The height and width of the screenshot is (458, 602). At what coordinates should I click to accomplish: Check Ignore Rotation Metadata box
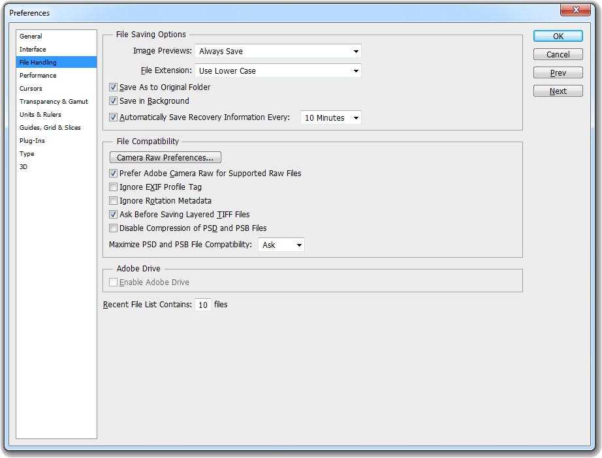coord(114,201)
